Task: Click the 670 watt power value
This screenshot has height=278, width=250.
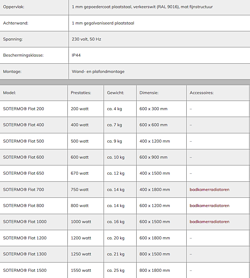Action: coord(80,173)
